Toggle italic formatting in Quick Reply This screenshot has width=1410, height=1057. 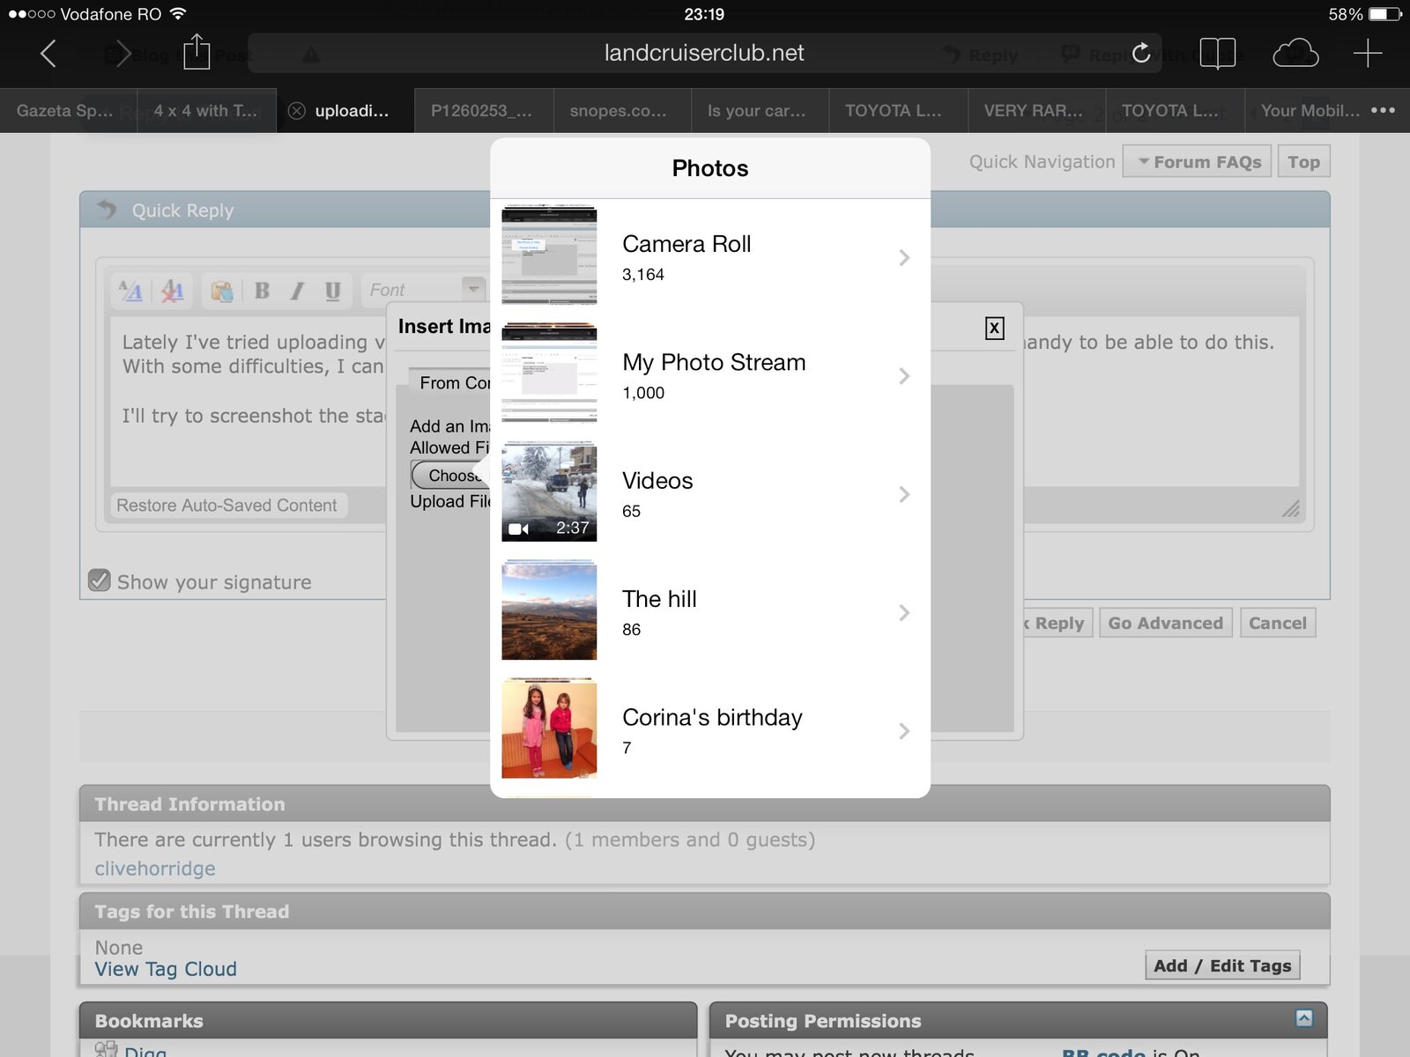click(297, 291)
